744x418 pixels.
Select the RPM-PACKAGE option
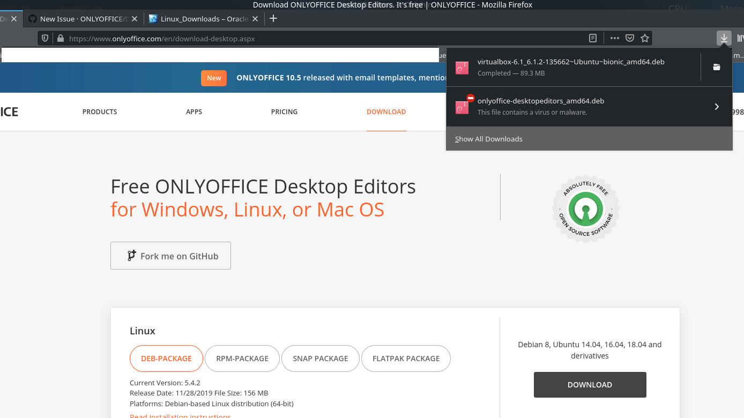[242, 359]
